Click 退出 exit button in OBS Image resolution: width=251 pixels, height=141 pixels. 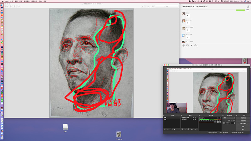(x=243, y=129)
